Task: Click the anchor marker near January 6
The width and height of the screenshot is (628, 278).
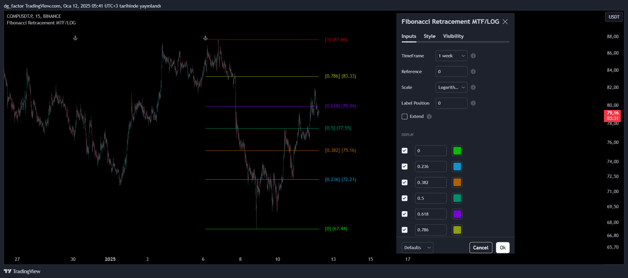Action: (206, 38)
